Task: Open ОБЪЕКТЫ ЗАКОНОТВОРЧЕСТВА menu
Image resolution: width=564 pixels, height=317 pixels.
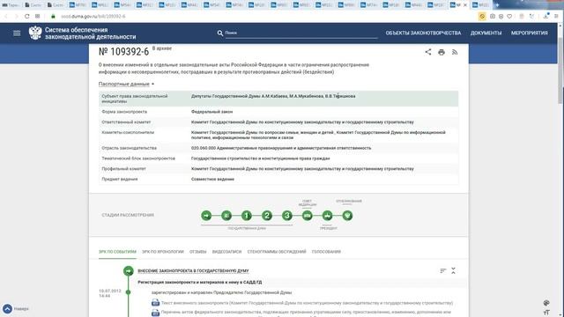Action: pyautogui.click(x=423, y=33)
